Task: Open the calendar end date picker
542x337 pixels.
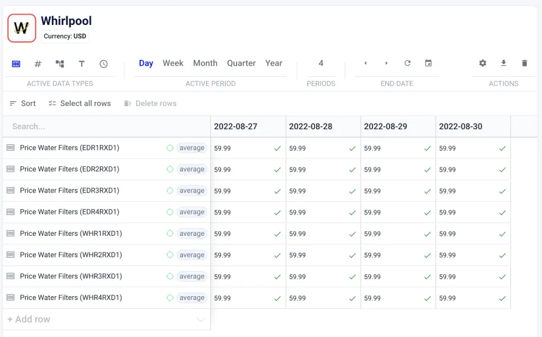Action: (428, 63)
